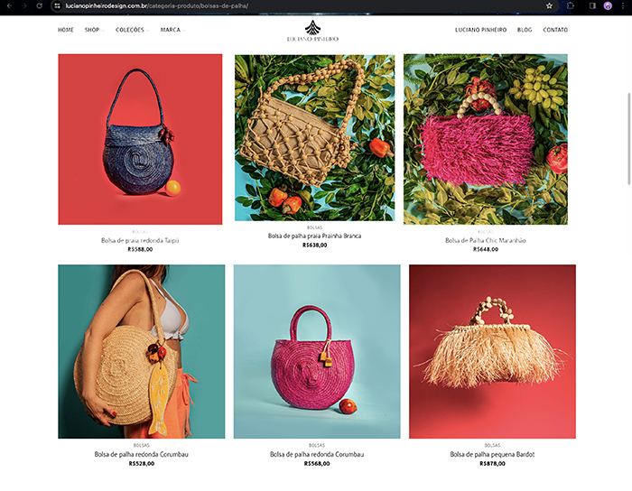
Task: Open the browser extensions puzzle icon
Action: pos(571,5)
